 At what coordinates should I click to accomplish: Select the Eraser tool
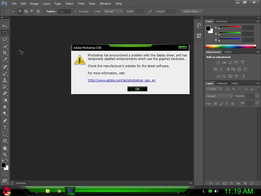point(5,93)
